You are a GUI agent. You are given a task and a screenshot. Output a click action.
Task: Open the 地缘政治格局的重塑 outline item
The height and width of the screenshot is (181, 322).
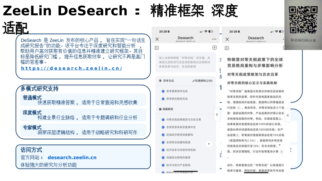coord(178,158)
